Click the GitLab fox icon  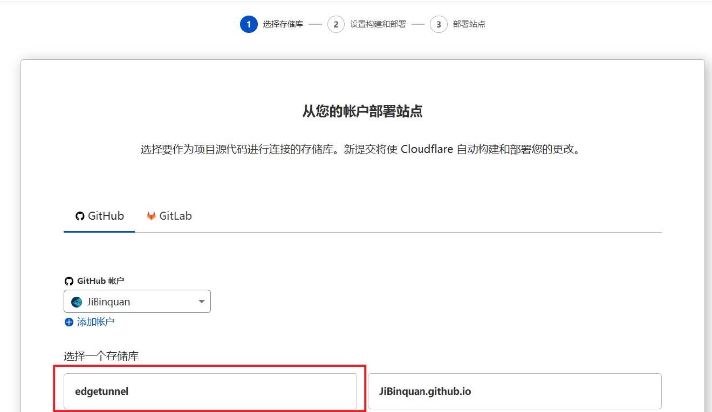pyautogui.click(x=151, y=215)
